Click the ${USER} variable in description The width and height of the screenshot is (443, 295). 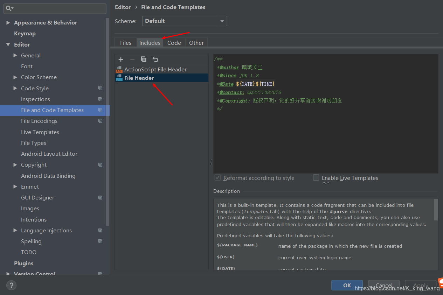click(x=226, y=257)
